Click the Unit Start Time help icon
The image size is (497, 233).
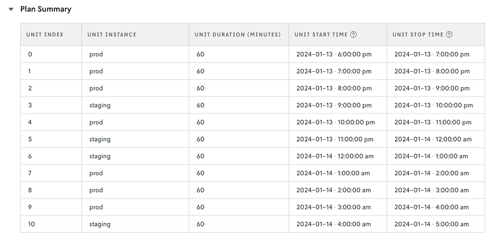point(353,34)
